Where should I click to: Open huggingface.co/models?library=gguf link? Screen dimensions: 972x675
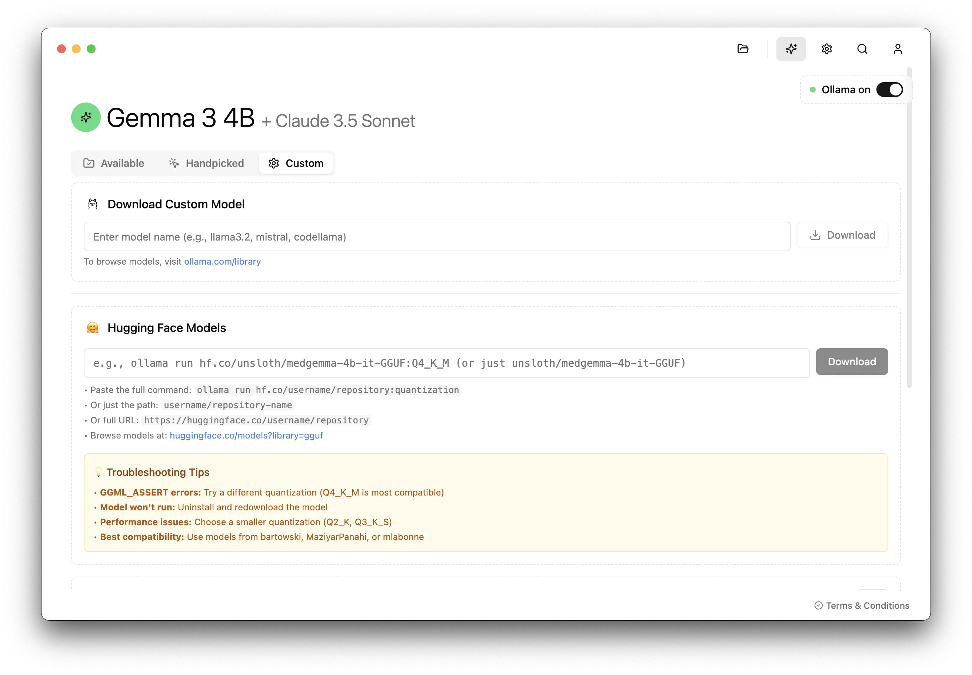(246, 435)
